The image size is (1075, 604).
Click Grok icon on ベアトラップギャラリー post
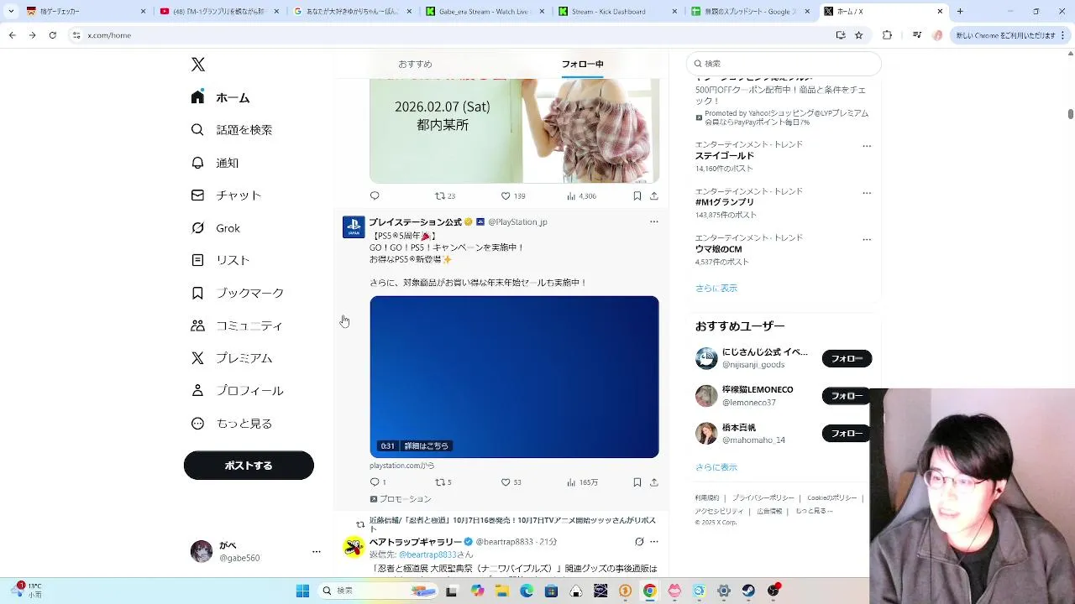[x=639, y=542]
